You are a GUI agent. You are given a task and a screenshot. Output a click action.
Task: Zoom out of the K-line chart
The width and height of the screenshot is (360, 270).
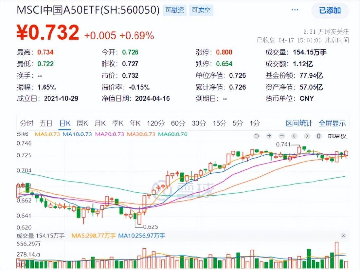click(x=281, y=135)
